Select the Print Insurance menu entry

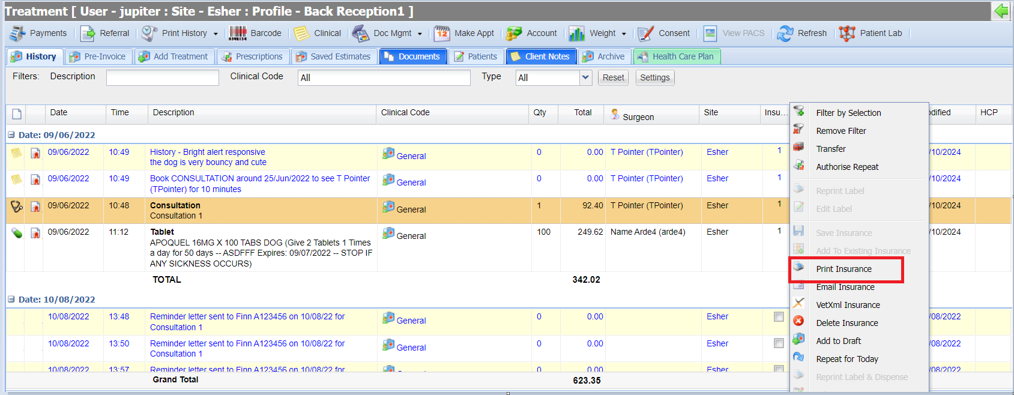(845, 269)
